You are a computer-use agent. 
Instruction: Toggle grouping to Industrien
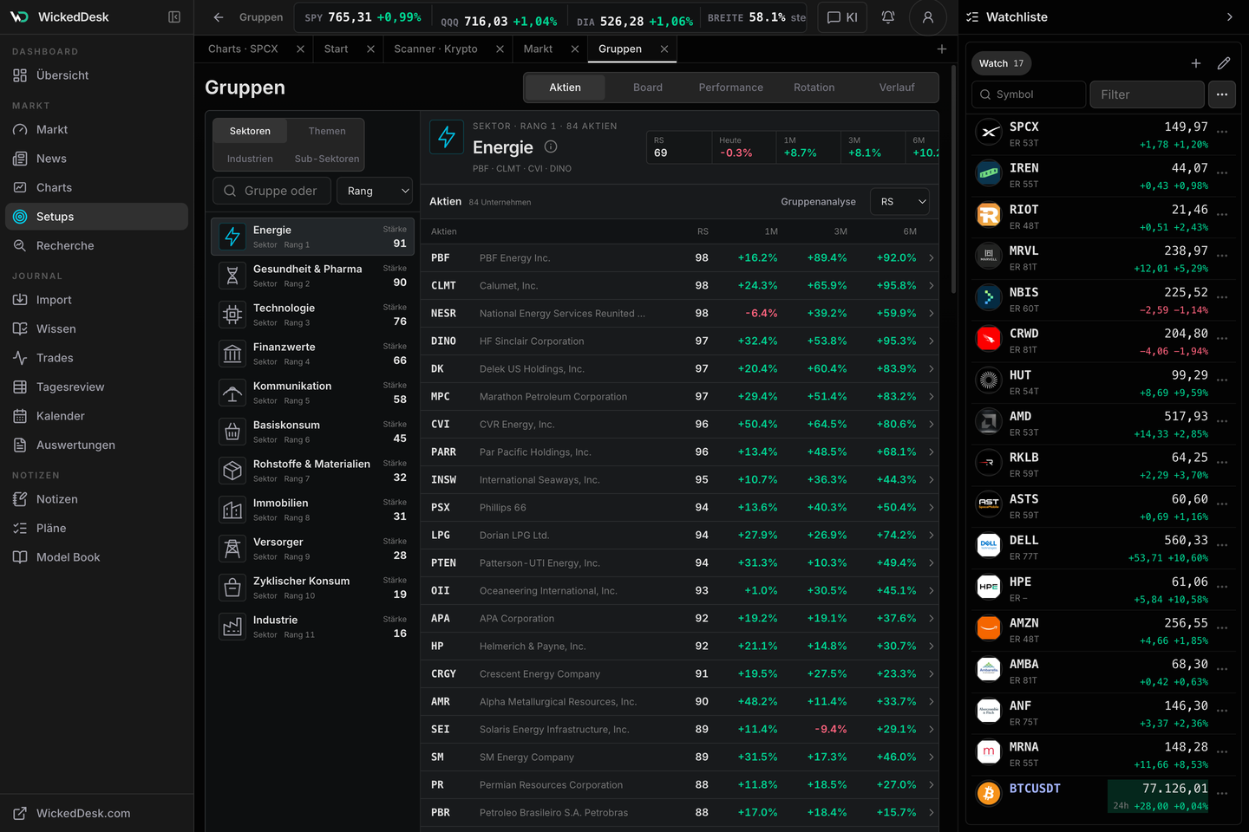250,159
